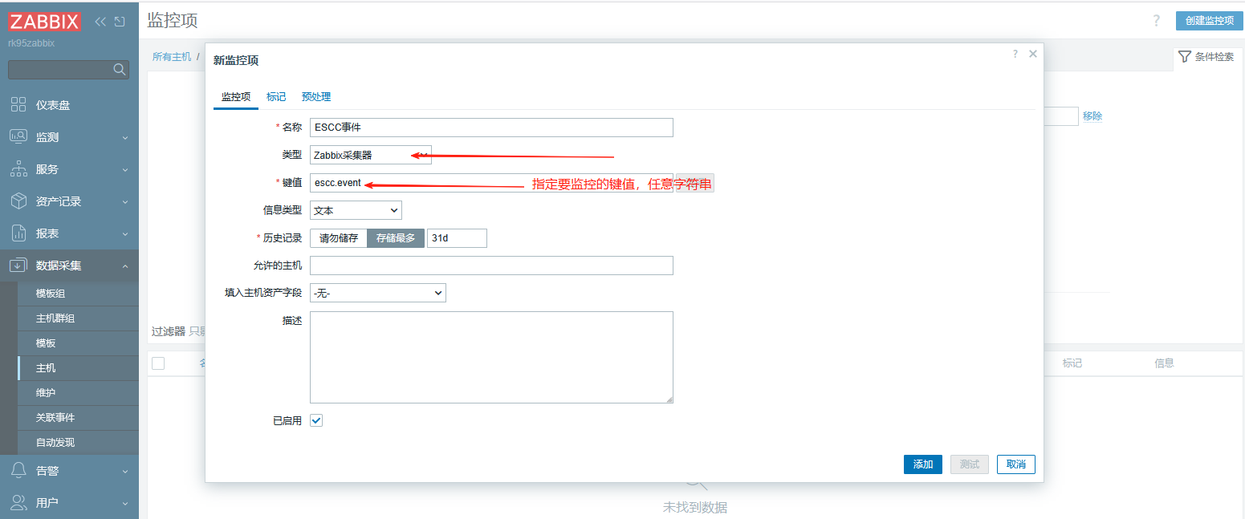Uncheck the 已启用 checkbox
1245x519 pixels.
tap(316, 420)
